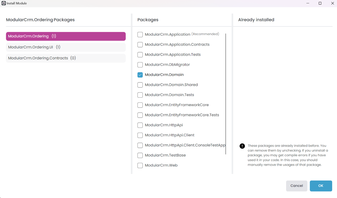The height and width of the screenshot is (198, 337).
Task: Tick ModularCrm.DbMigrator checkbox
Action: [x=140, y=65]
